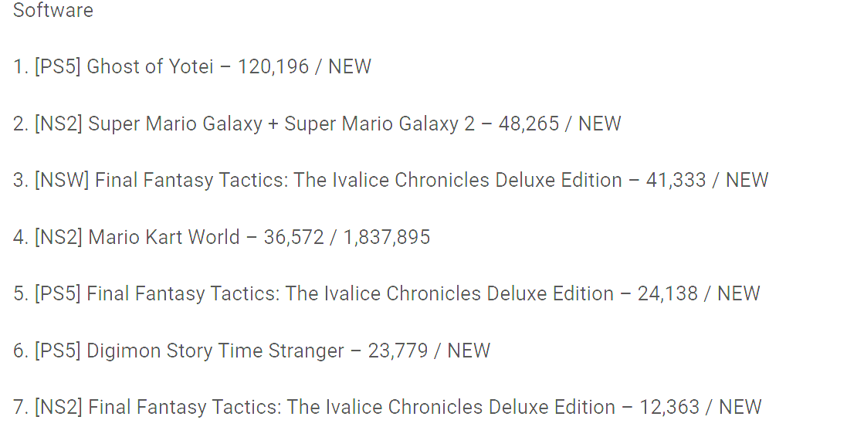The width and height of the screenshot is (847, 437).
Task: Click the [PS5] tag beside Ghost of Yotei
Action: pyautogui.click(x=57, y=67)
